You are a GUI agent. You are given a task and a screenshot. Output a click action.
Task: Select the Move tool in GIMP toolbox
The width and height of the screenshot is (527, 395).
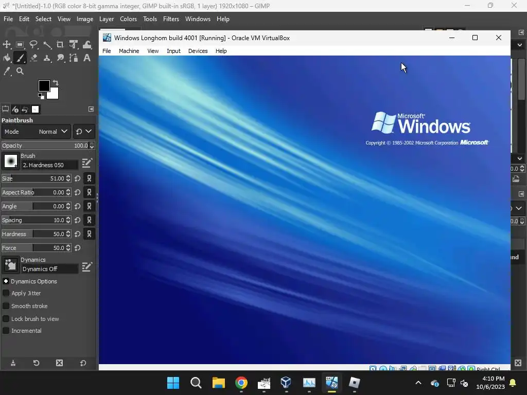[7, 44]
